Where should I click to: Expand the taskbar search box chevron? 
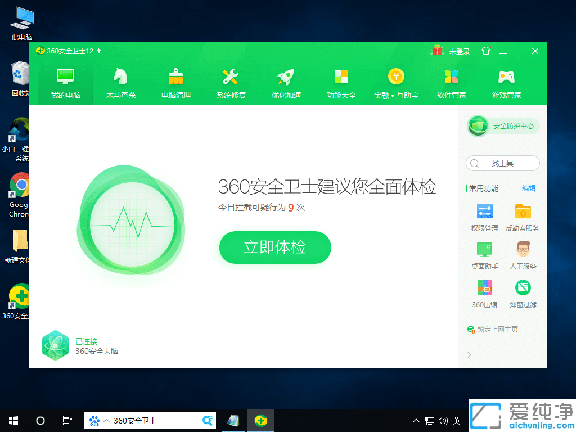click(x=106, y=420)
